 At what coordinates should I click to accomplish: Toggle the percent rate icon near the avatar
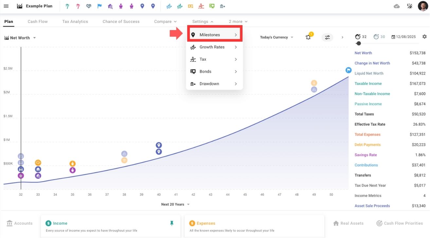[409, 6]
